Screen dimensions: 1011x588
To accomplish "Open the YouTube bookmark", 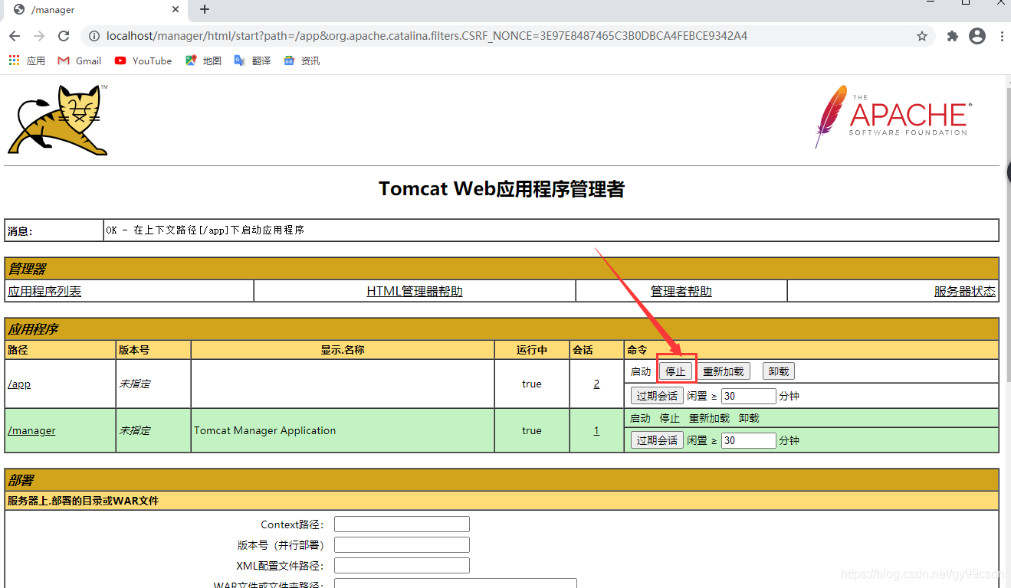I will tap(143, 60).
